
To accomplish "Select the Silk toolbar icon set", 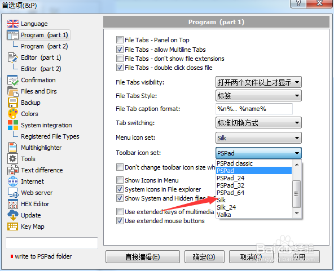I will [x=254, y=200].
